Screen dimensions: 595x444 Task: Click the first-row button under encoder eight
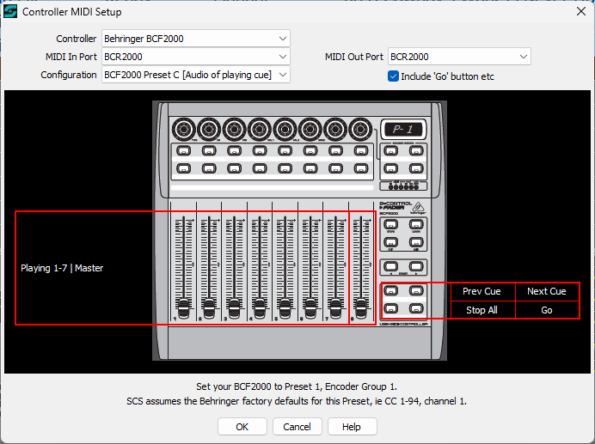tap(361, 151)
